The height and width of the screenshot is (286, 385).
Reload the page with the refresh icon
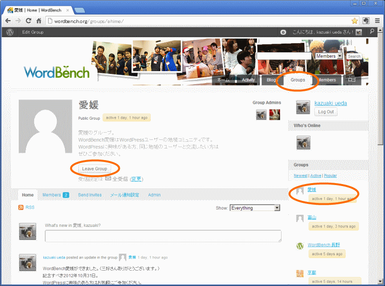[x=28, y=21]
